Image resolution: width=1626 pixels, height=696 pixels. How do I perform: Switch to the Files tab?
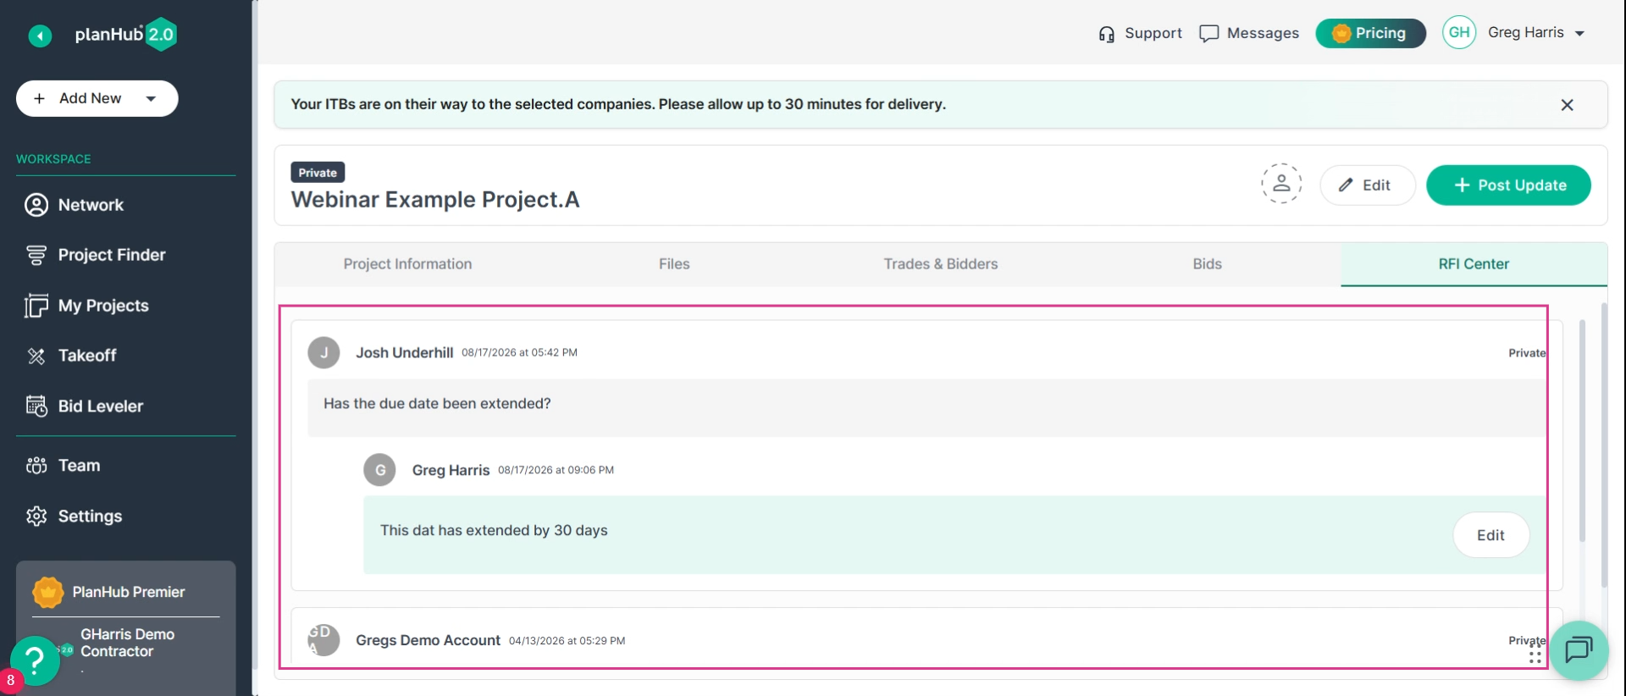(674, 264)
